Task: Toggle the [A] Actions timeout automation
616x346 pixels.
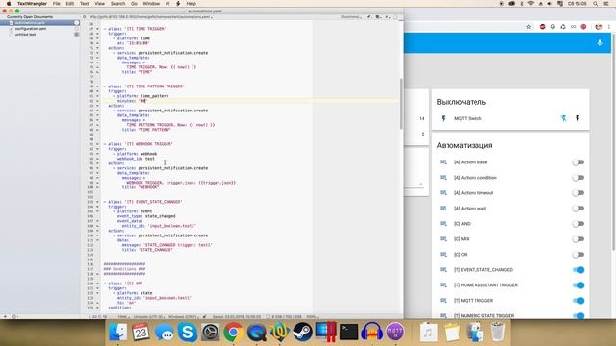Action: click(577, 192)
